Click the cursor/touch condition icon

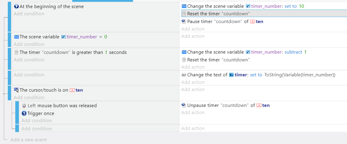(16, 90)
